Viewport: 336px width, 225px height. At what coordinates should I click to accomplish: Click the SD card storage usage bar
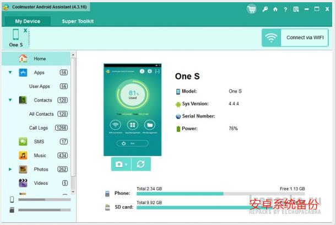220,207
